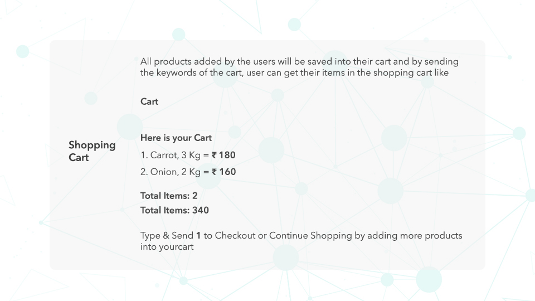Image resolution: width=535 pixels, height=301 pixels.
Task: Click the word "Checkout" in the instruction
Action: coord(235,235)
